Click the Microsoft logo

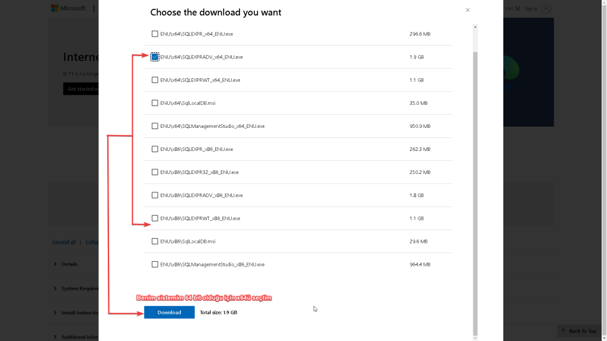tap(68, 8)
